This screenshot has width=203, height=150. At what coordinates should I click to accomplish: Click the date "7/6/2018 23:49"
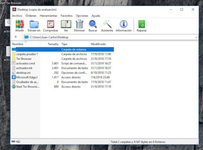point(100,77)
